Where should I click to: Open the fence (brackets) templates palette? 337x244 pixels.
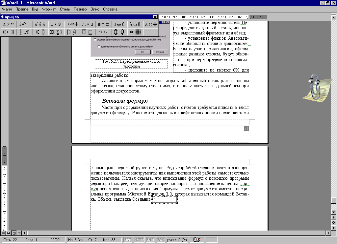[x=9, y=32]
